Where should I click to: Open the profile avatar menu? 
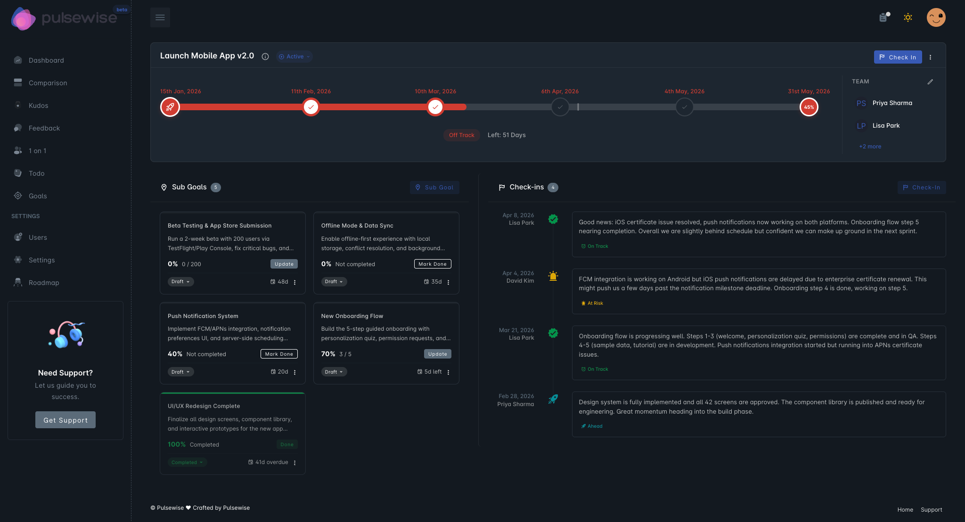pyautogui.click(x=936, y=17)
